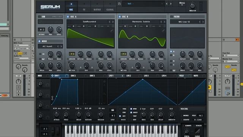Select the ENV 2 tab
This screenshot has height=137, width=243.
point(73,76)
